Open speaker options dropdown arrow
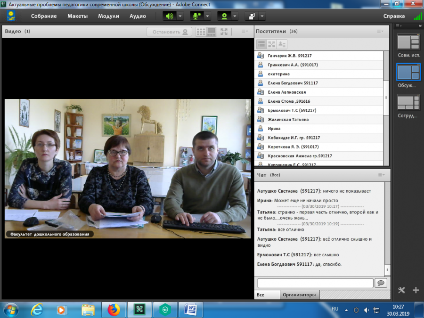This screenshot has height=318, width=424. 180,16
